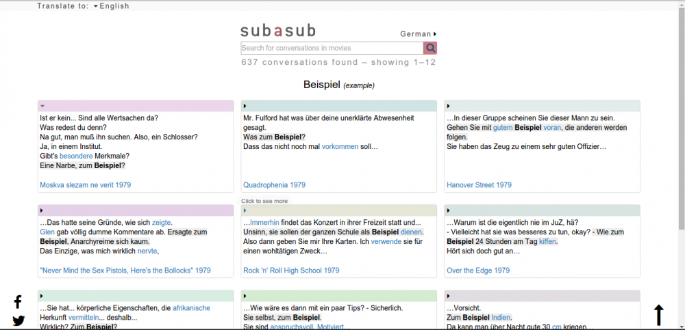
Task: Share page via Facebook icon
Action: [x=18, y=301]
